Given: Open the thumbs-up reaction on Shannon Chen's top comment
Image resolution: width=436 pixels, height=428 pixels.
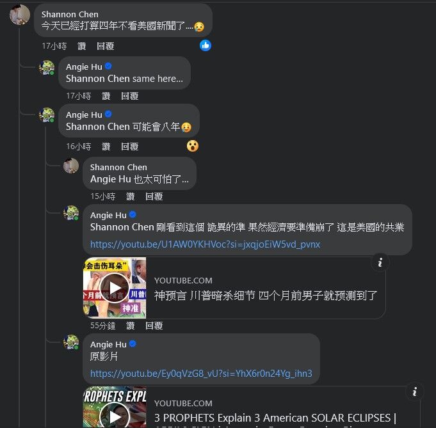Looking at the screenshot, I should click(x=206, y=45).
